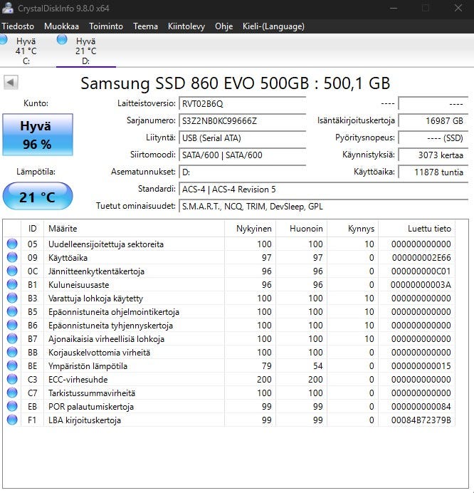The image size is (474, 493).
Task: Open the Teema menu
Action: 145,26
